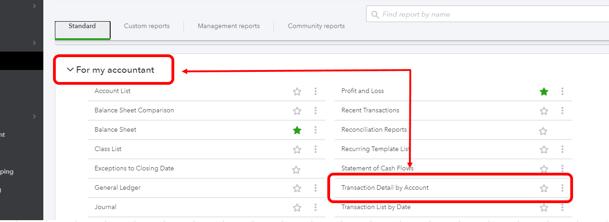This screenshot has width=609, height=222.
Task: Expand the first sidebar chevron arrow
Action: [35, 6]
